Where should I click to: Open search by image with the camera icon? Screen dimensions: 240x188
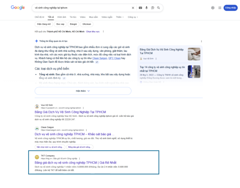[152, 8]
